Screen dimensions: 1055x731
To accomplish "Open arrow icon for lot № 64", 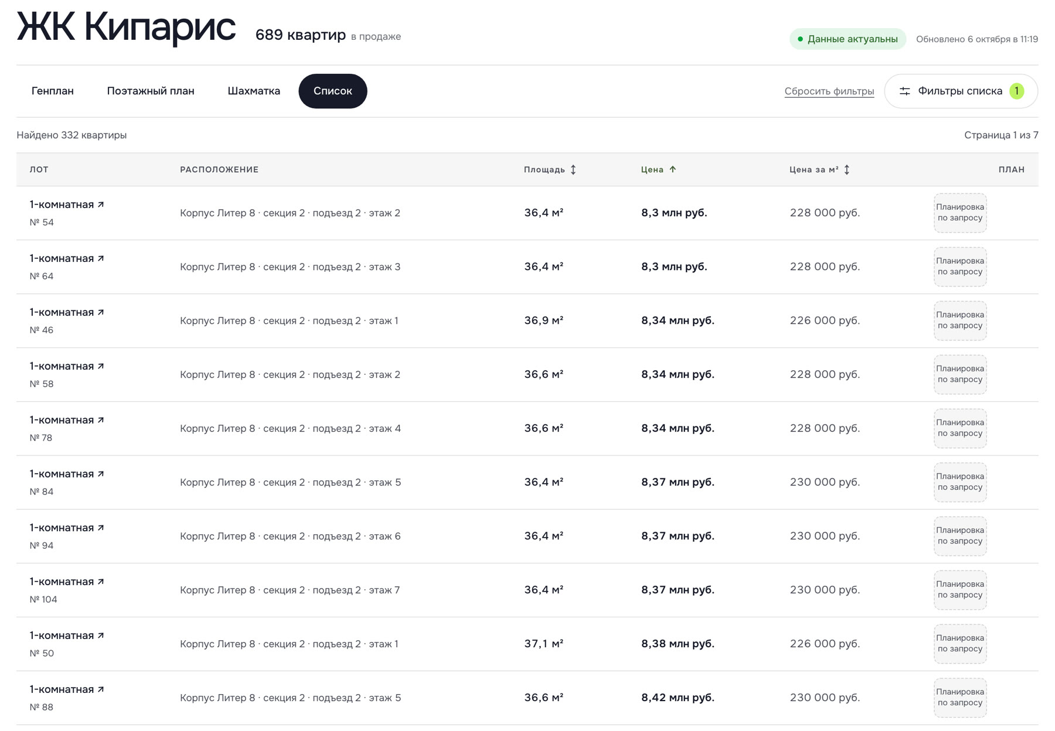I will coord(101,258).
